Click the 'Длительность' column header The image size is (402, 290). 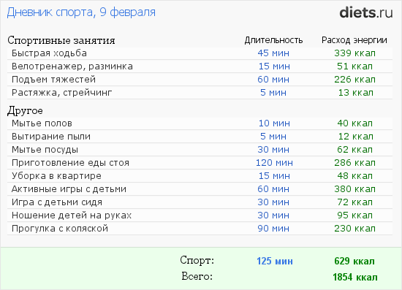point(273,40)
